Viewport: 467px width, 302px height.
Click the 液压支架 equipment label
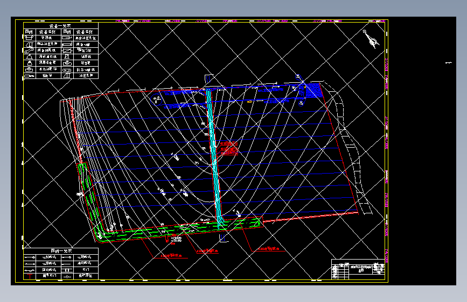click(x=86, y=75)
